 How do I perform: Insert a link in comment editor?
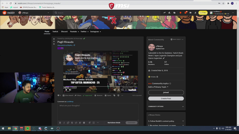click(68, 122)
